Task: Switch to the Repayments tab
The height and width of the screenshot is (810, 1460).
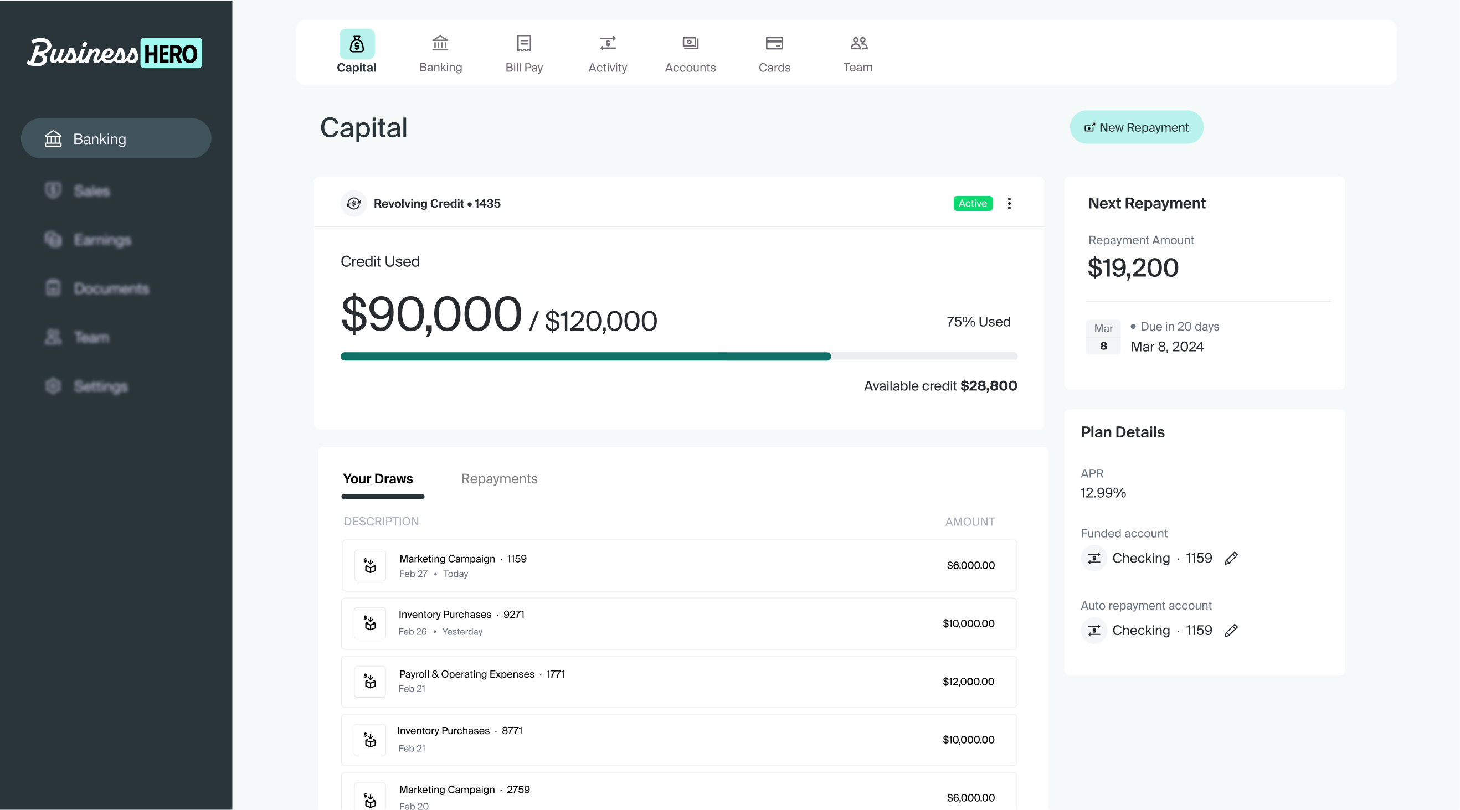Action: 500,478
